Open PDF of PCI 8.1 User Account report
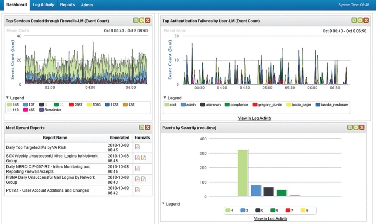Image resolution: width=376 pixels, height=224 pixels. point(137,190)
